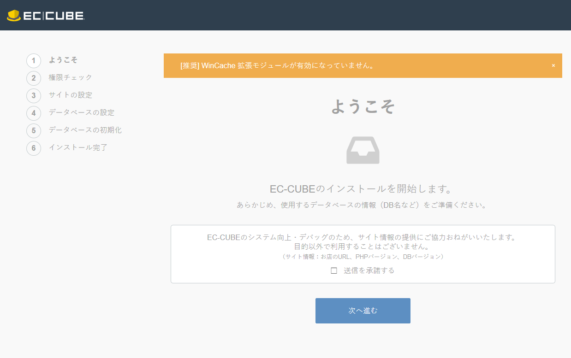Click the データベースの初期化 sidebar entry

pos(85,130)
